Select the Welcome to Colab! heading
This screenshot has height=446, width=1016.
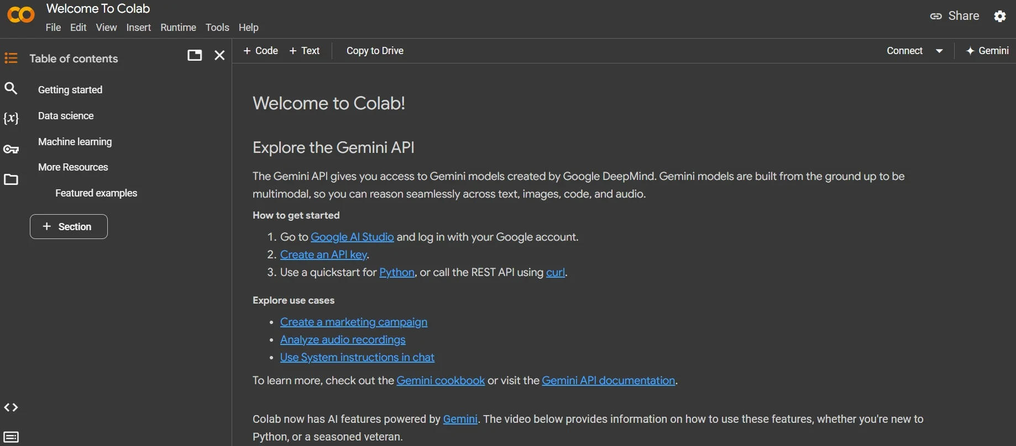[329, 103]
